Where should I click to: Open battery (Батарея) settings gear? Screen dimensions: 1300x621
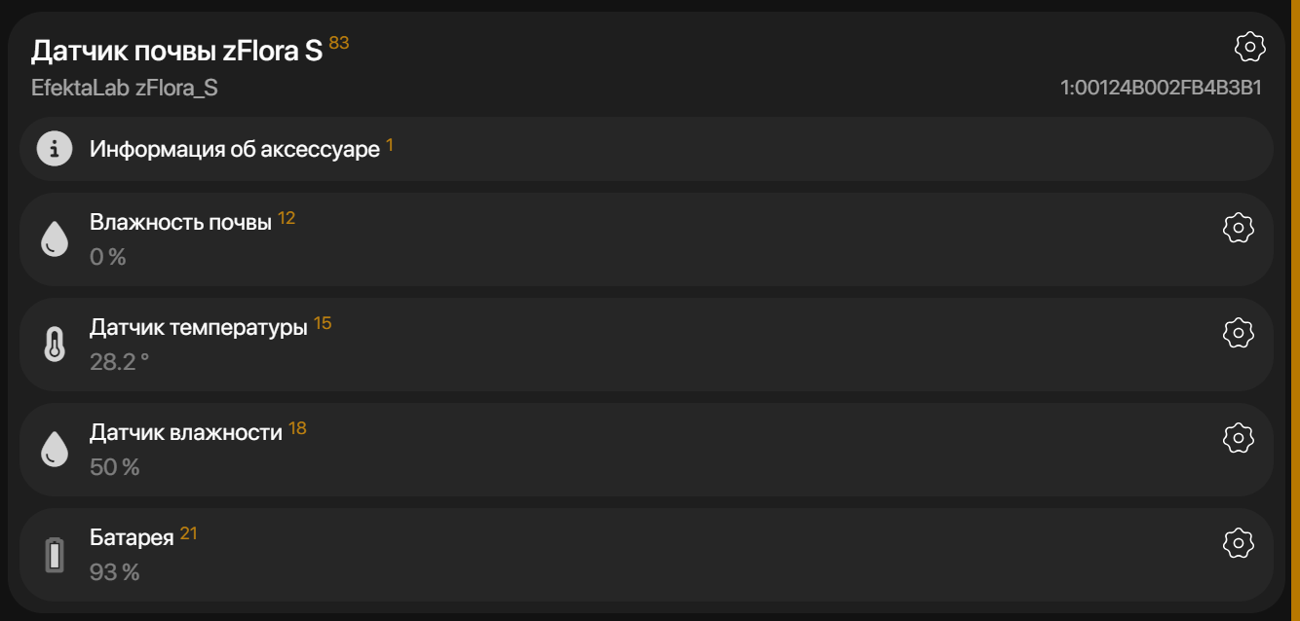click(x=1238, y=543)
